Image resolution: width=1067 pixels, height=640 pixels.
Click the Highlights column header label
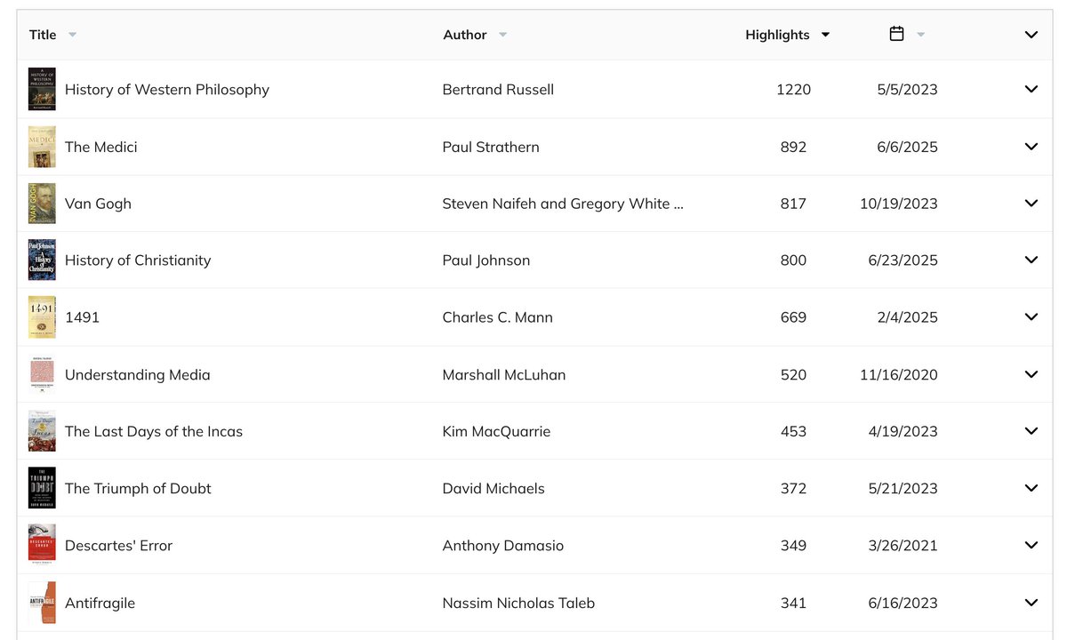pos(777,35)
